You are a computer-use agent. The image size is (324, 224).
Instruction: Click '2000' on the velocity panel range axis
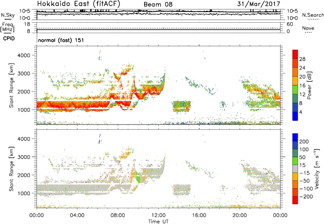coord(23,175)
